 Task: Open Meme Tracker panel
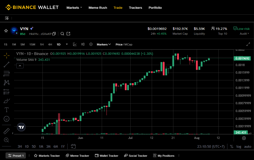coord(77,156)
